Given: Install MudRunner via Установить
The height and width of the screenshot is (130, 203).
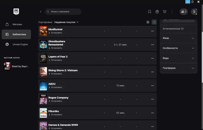Looking at the screenshot, I should 55,33.
